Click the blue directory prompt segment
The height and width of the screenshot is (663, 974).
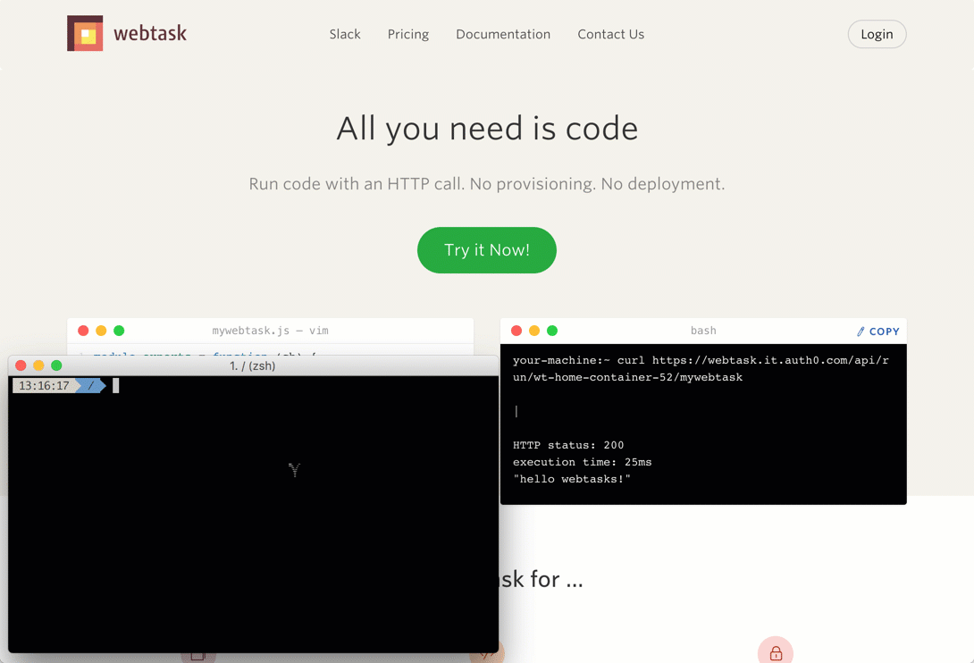click(x=90, y=386)
